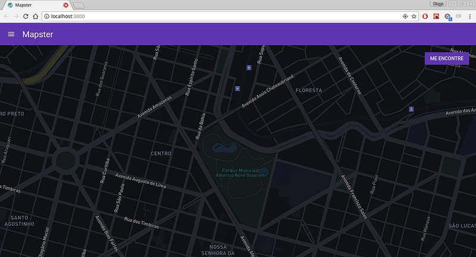Open Chrome three-dot menu
The image size is (476, 257).
tap(469, 17)
